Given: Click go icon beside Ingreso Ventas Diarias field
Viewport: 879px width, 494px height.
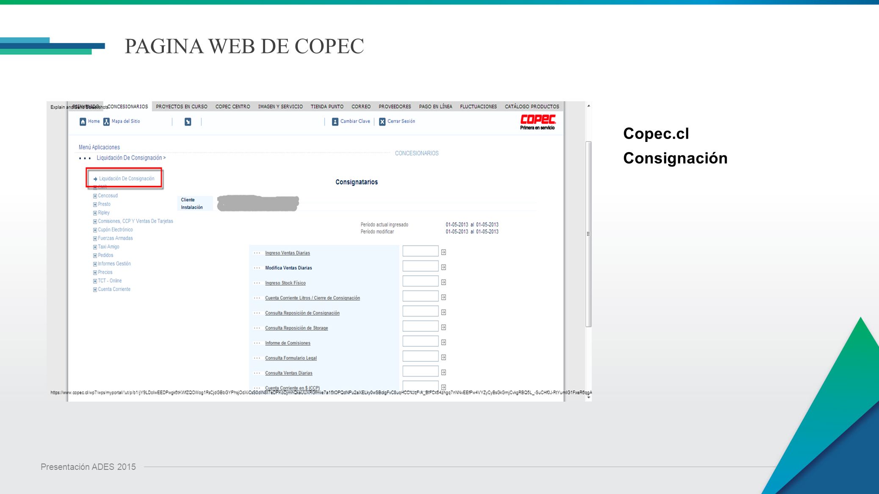Looking at the screenshot, I should point(444,252).
